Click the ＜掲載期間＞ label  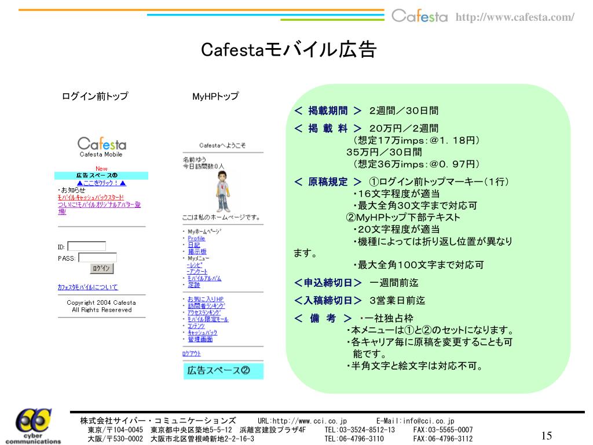(x=328, y=111)
